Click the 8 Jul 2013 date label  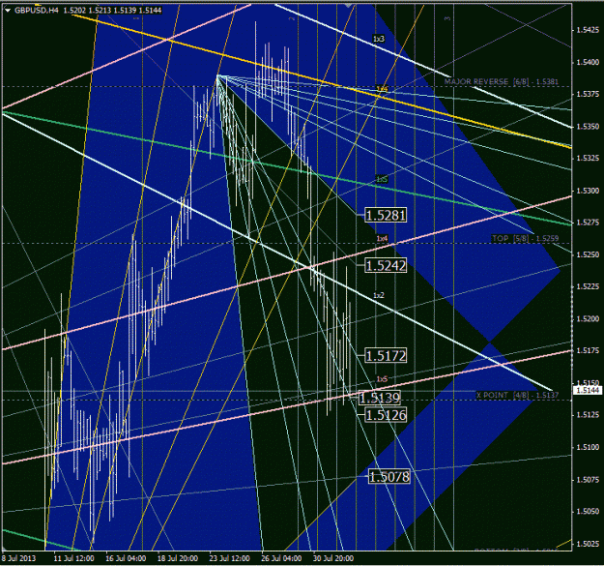click(19, 558)
